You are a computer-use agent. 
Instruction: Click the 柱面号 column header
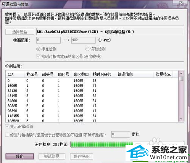click(32, 74)
